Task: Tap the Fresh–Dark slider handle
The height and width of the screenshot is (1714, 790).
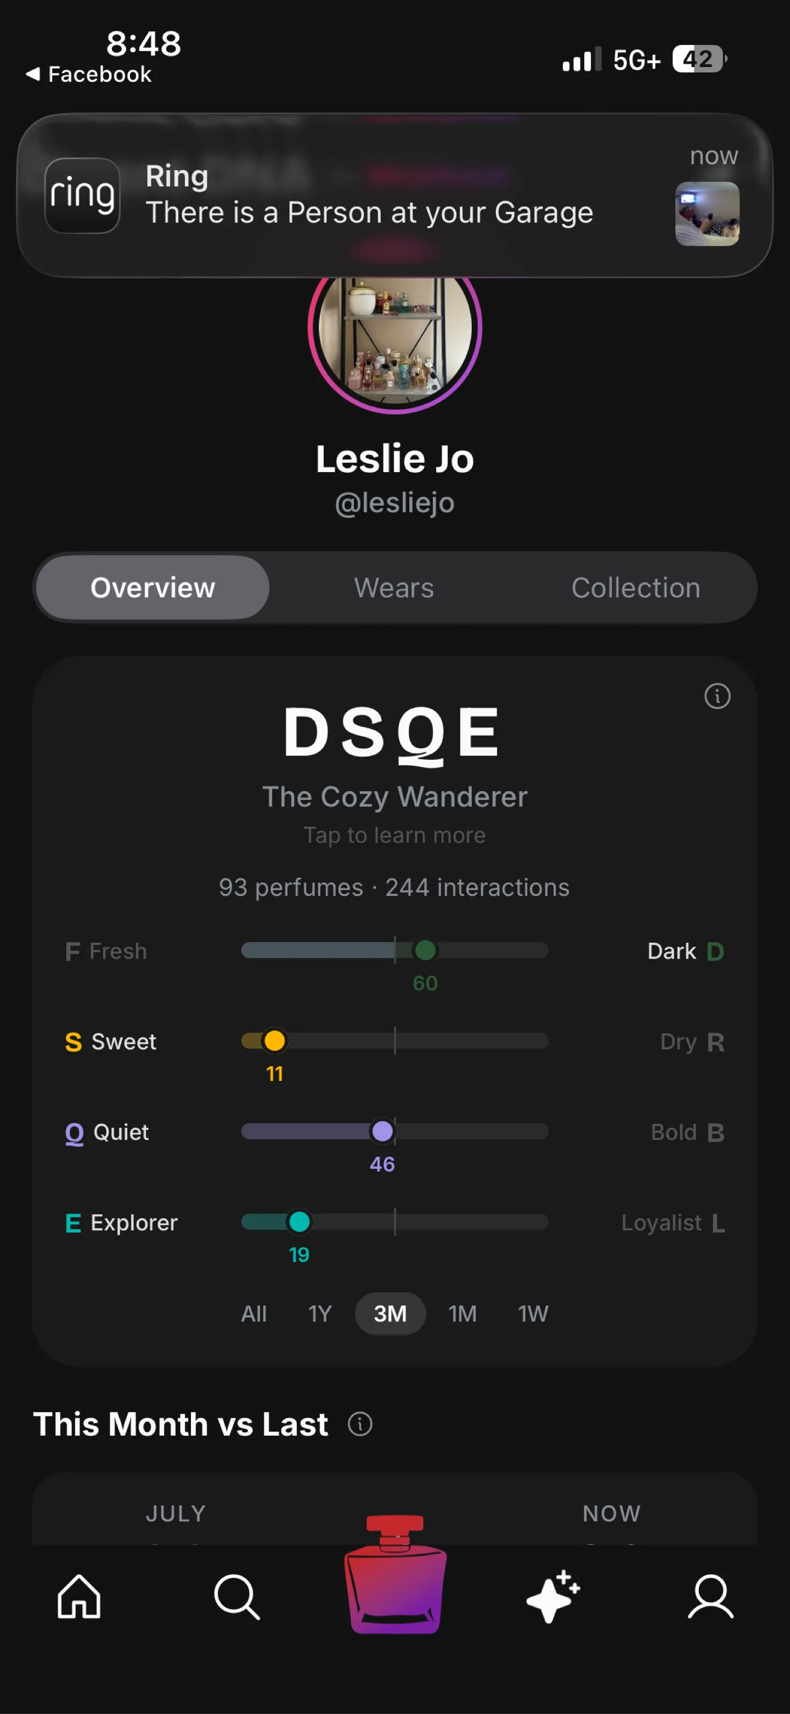Action: 425,950
